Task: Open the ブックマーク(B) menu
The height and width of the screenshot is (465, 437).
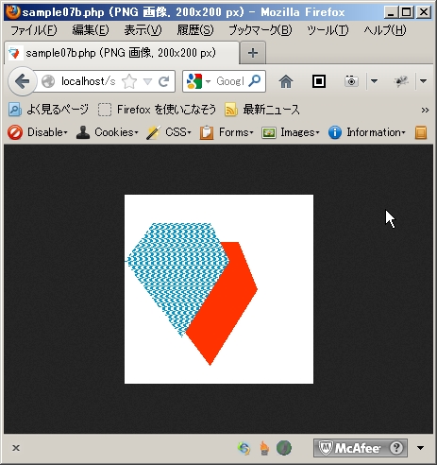Action: [x=261, y=30]
